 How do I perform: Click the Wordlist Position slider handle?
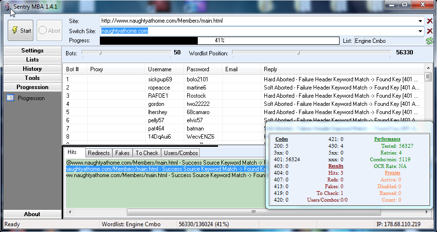point(299,52)
